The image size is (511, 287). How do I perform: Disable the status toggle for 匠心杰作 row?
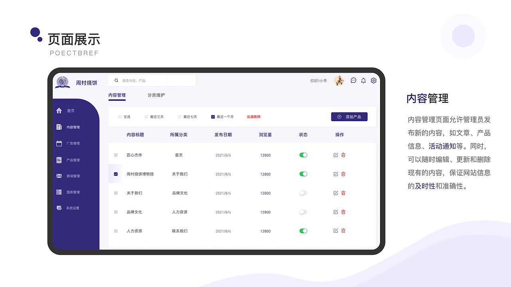pyautogui.click(x=303, y=155)
